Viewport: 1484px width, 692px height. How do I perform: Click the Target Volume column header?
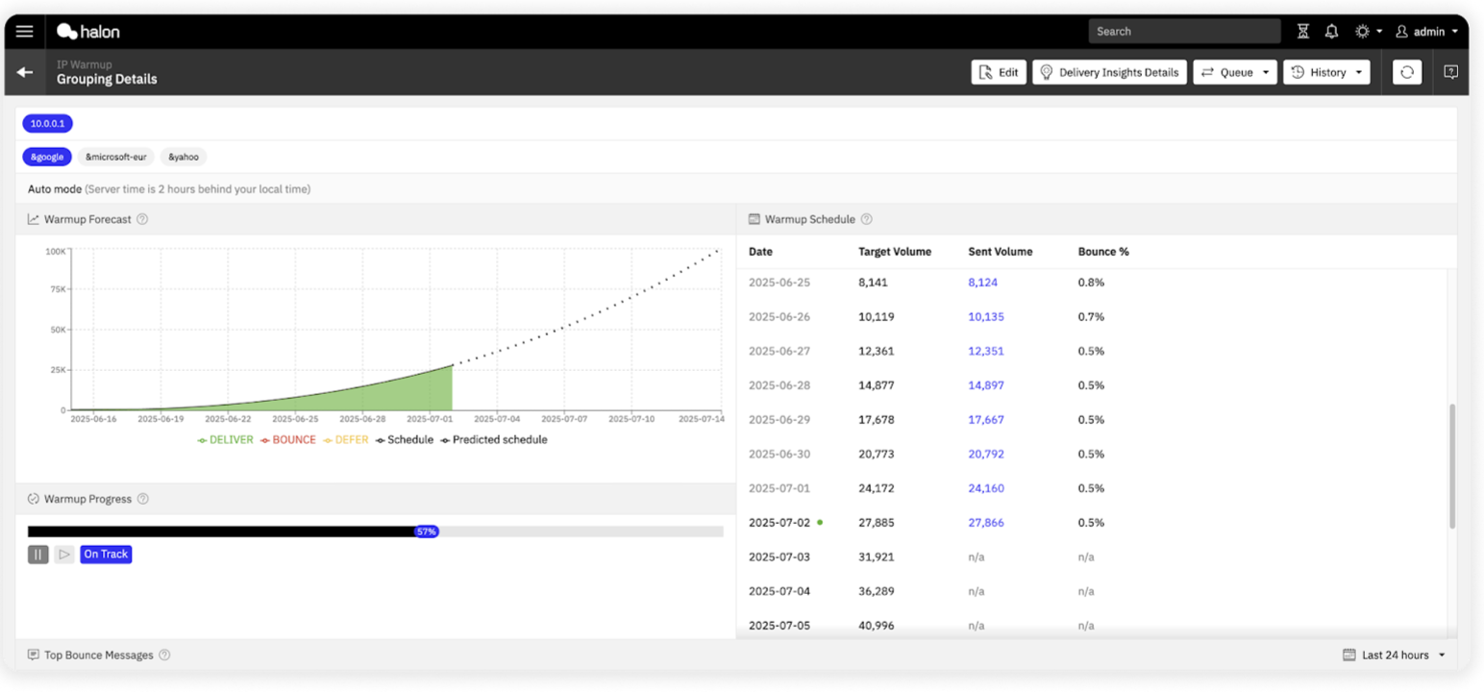tap(895, 252)
